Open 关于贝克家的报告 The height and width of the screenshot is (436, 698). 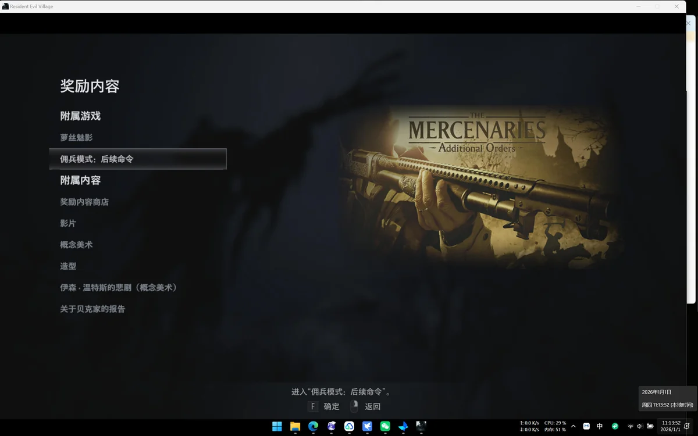(92, 309)
